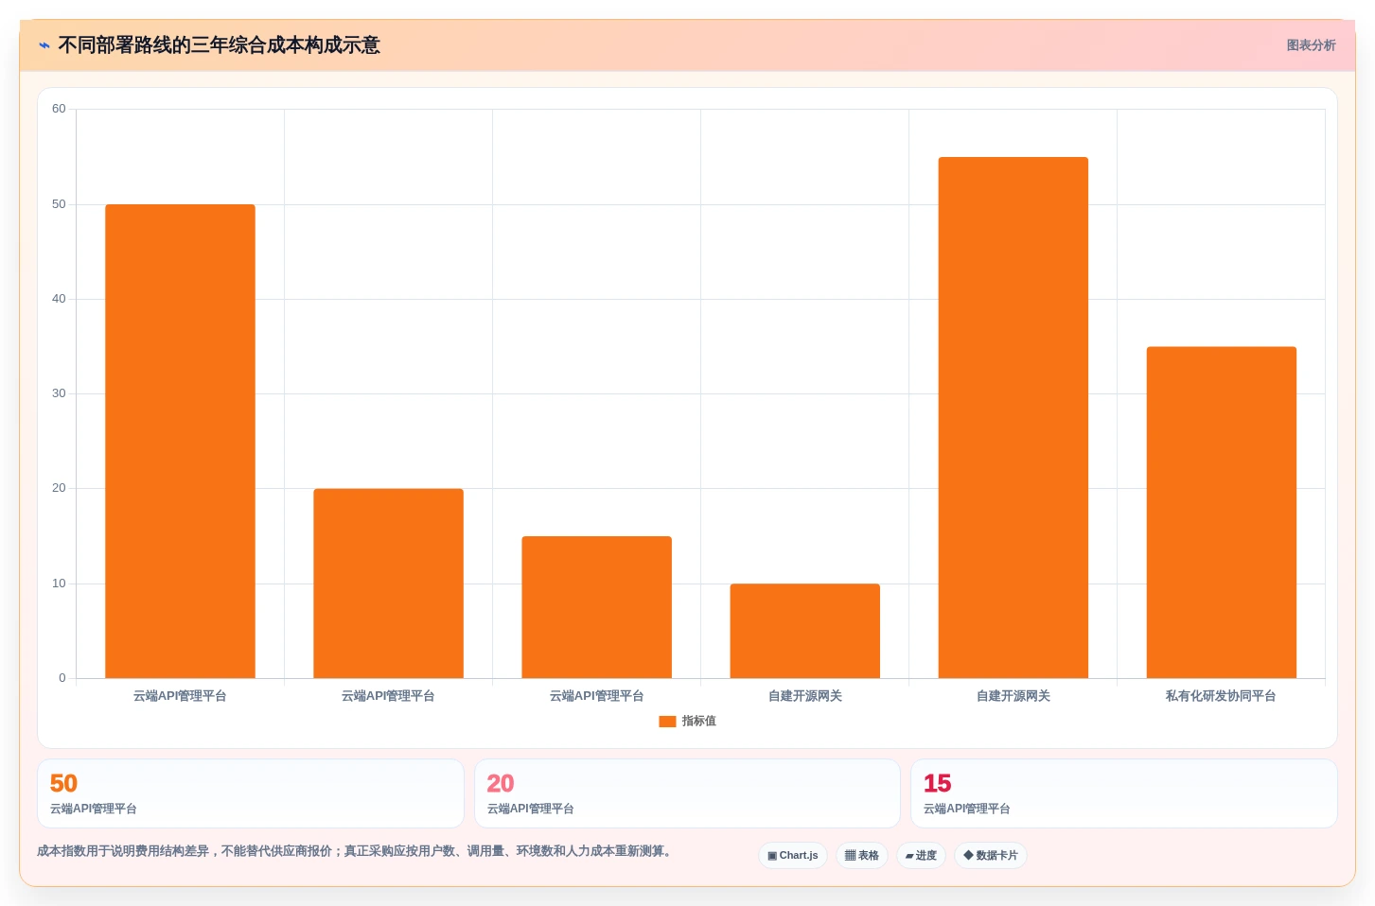The height and width of the screenshot is (906, 1375).
Task: Click the tallest bar valued 55 for 自建开源网关
Action: coord(1013,418)
